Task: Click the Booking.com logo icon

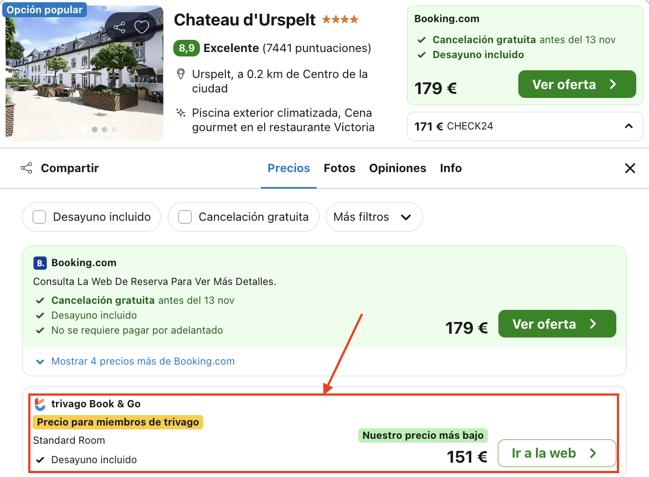Action: (40, 263)
